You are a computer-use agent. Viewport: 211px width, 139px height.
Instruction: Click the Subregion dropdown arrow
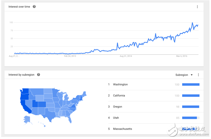tap(192, 75)
